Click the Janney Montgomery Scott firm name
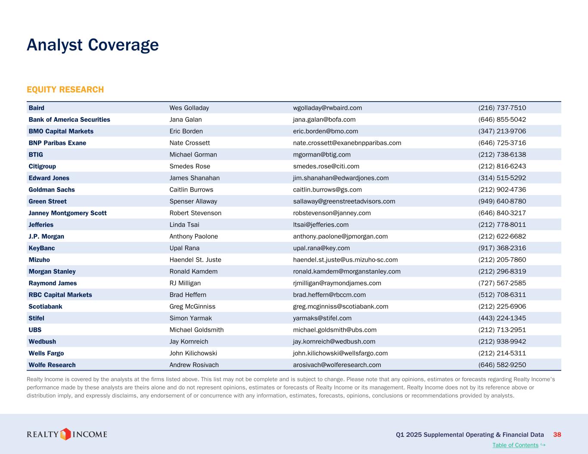Viewport: 588px width, 454px height. pyautogui.click(x=68, y=213)
